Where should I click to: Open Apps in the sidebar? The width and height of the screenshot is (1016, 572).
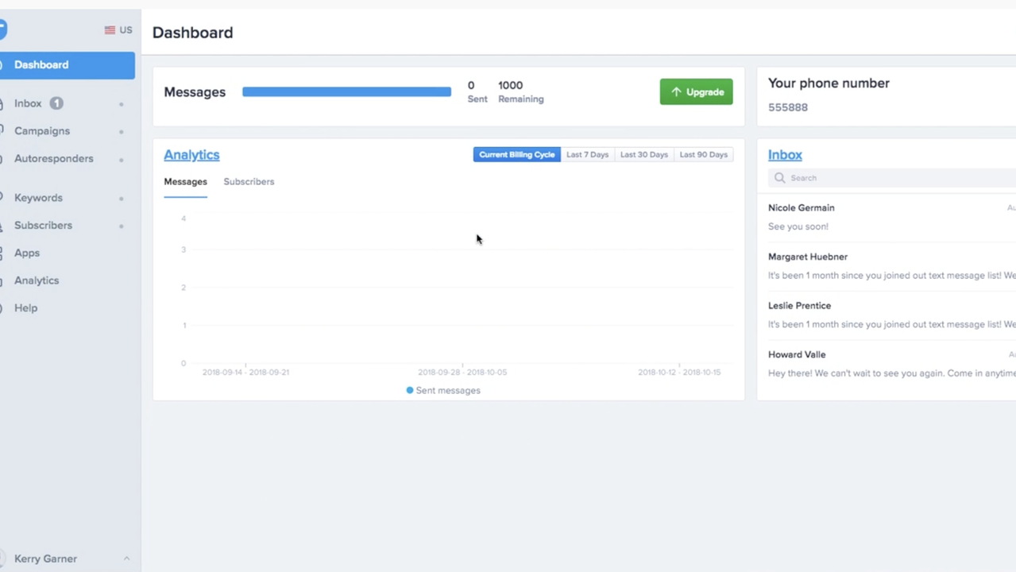(27, 253)
